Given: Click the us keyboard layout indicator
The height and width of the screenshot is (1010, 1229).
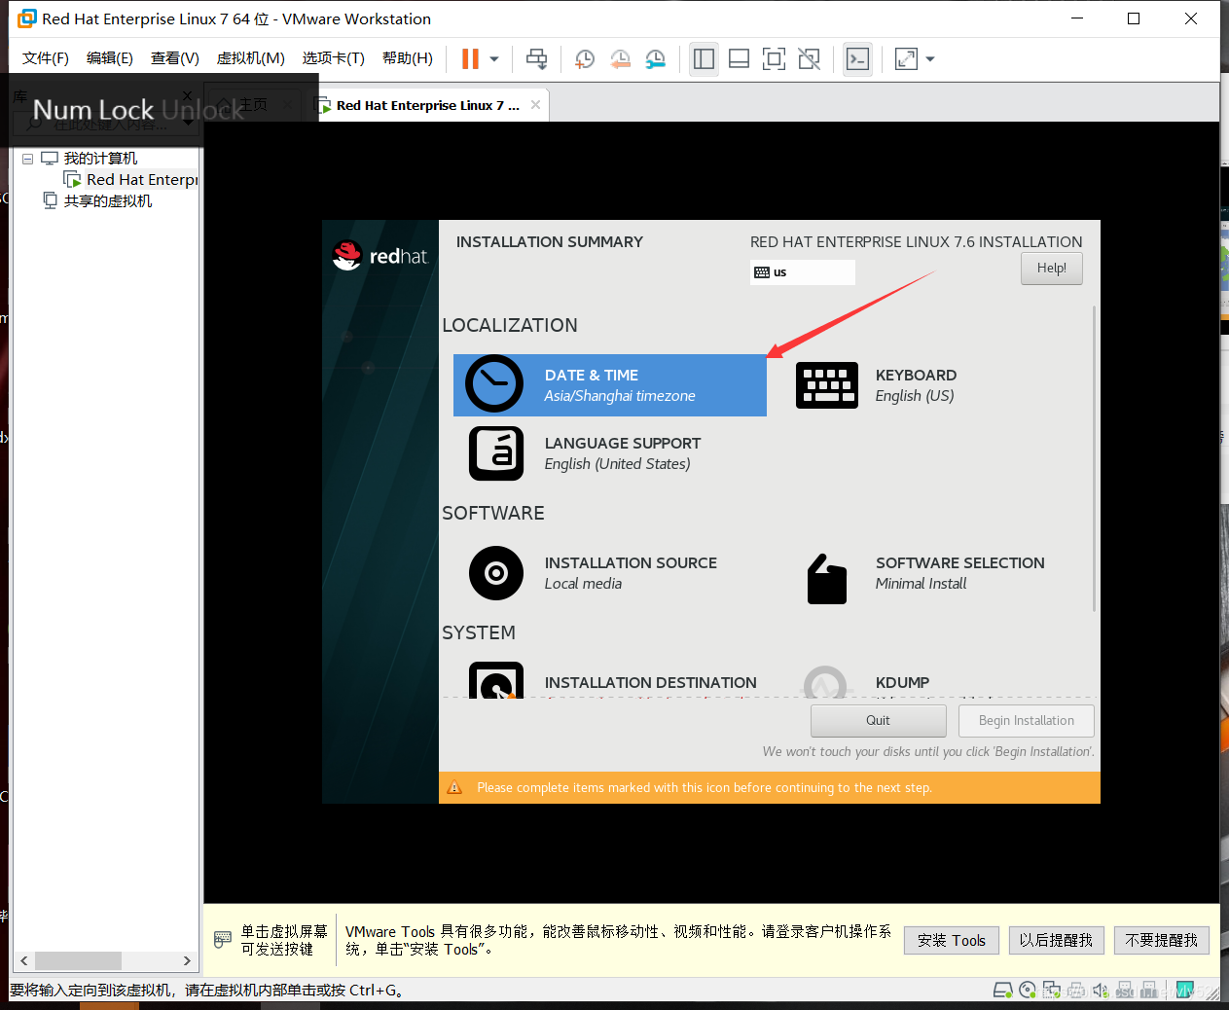Looking at the screenshot, I should [803, 272].
